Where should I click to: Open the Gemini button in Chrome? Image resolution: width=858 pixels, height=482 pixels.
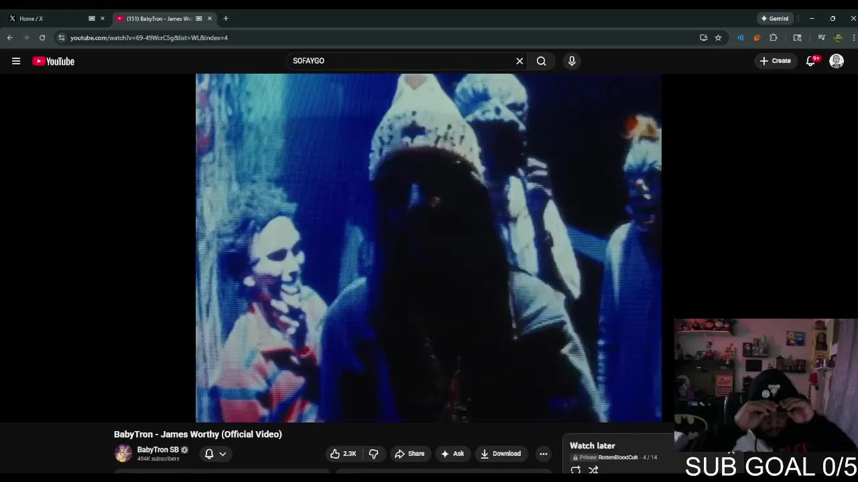pyautogui.click(x=774, y=19)
